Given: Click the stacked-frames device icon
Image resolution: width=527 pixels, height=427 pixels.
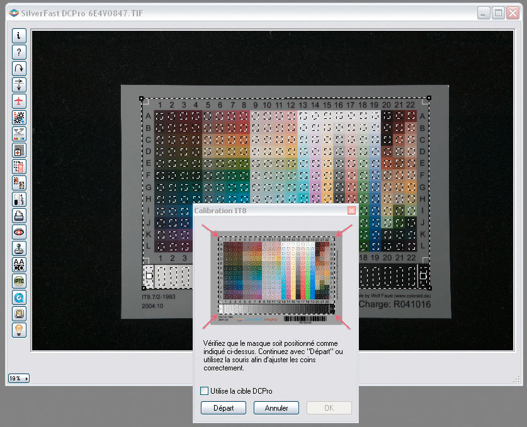Looking at the screenshot, I should (19, 314).
